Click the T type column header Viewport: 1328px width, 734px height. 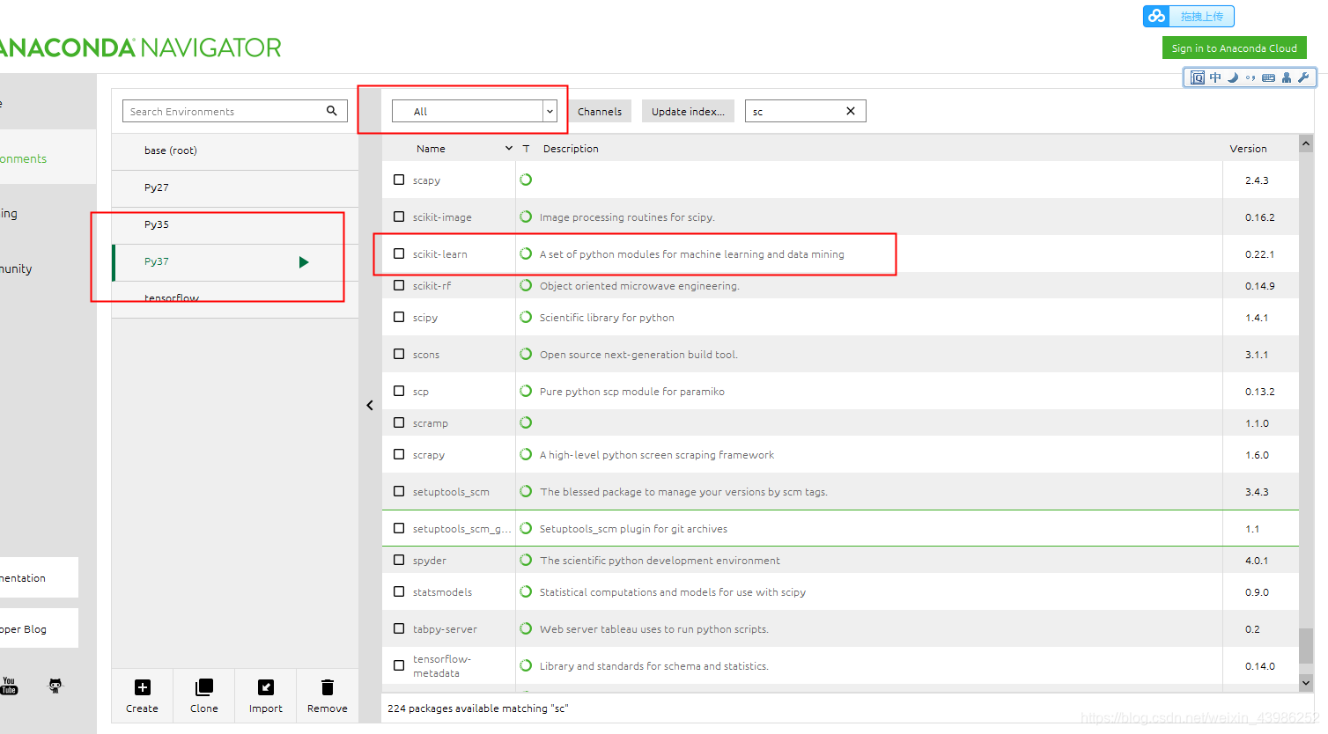tap(526, 149)
